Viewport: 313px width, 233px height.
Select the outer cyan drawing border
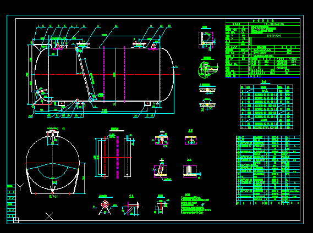click(155, 119)
